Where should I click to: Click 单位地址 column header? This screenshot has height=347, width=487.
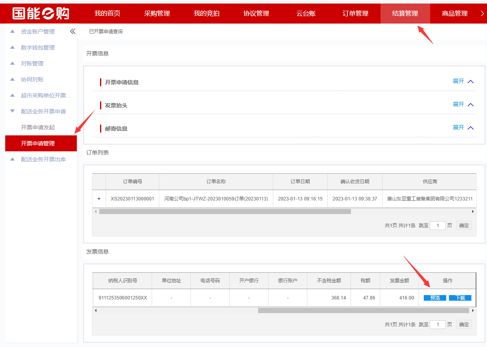(x=171, y=281)
